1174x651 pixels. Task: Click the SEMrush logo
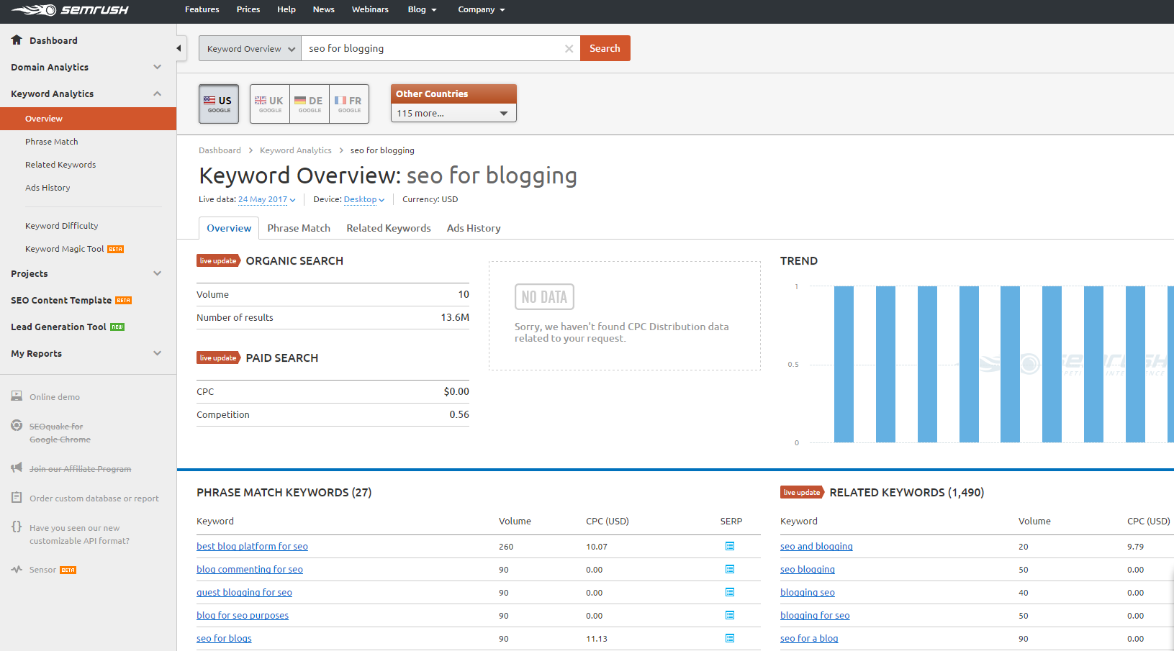pyautogui.click(x=70, y=10)
